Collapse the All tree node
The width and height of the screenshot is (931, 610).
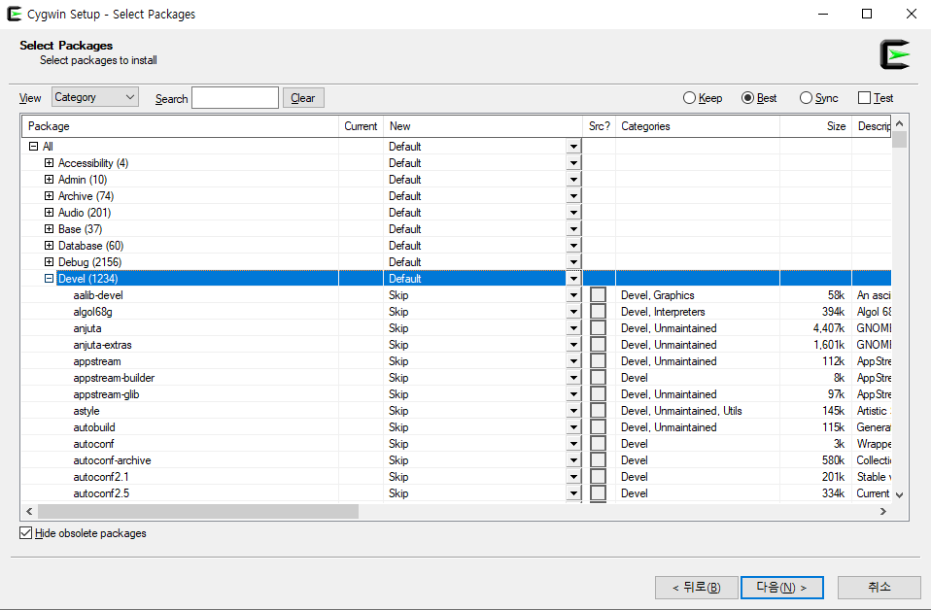33,146
